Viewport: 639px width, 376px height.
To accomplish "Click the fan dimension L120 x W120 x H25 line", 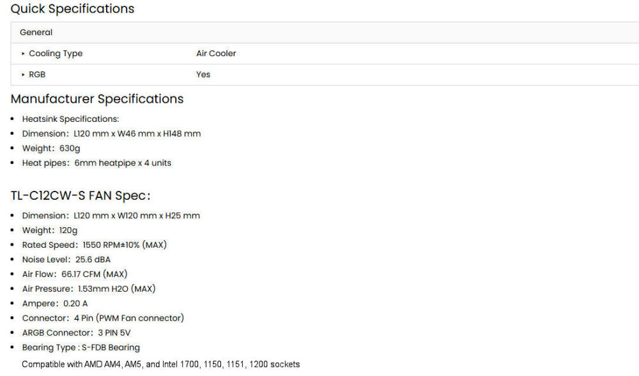I will (111, 216).
